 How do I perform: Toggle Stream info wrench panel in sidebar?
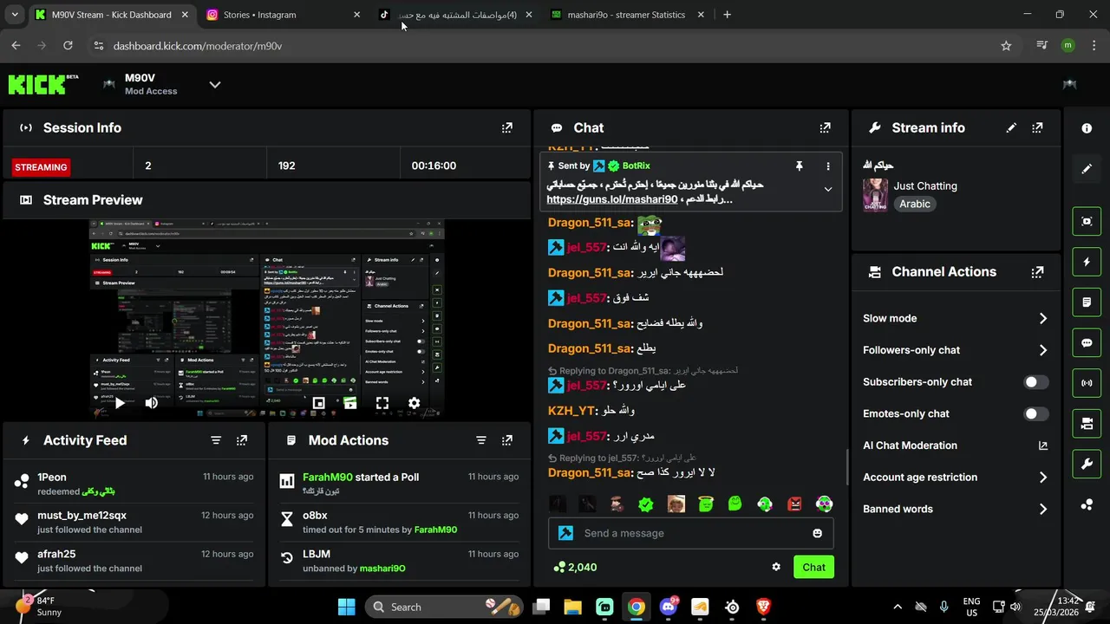[1087, 464]
